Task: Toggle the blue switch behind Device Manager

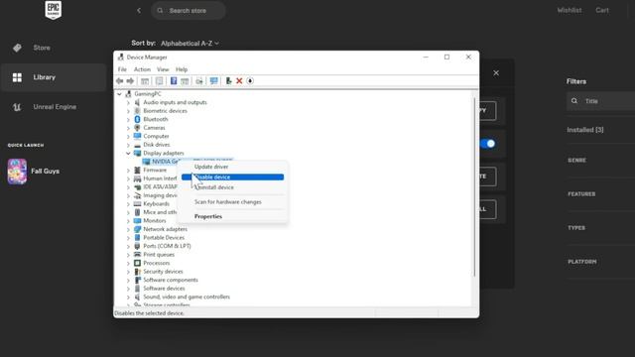Action: click(x=487, y=144)
